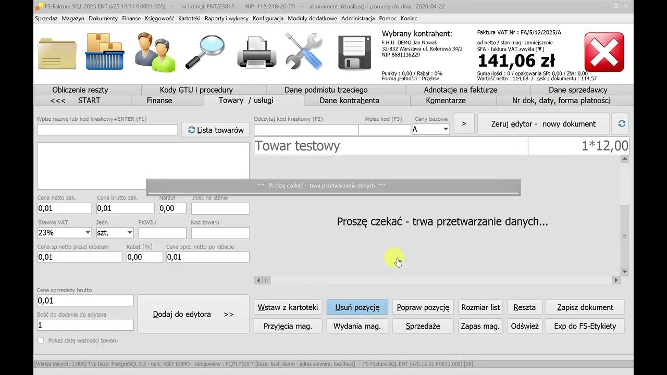Click the Reszta button
This screenshot has width=667, height=375.
coord(525,307)
